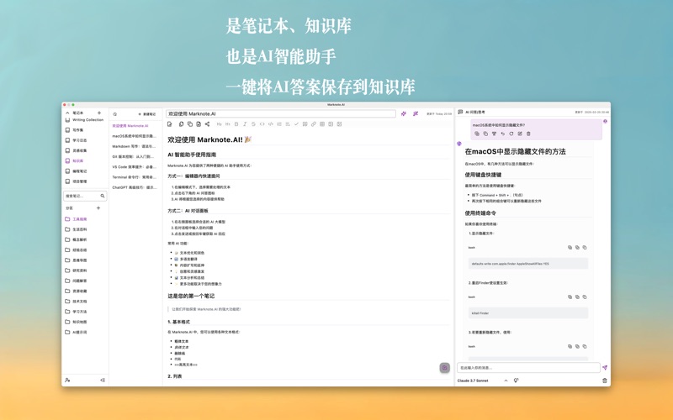Send chat message with paper plane icon
673x420 pixels.
click(x=605, y=368)
